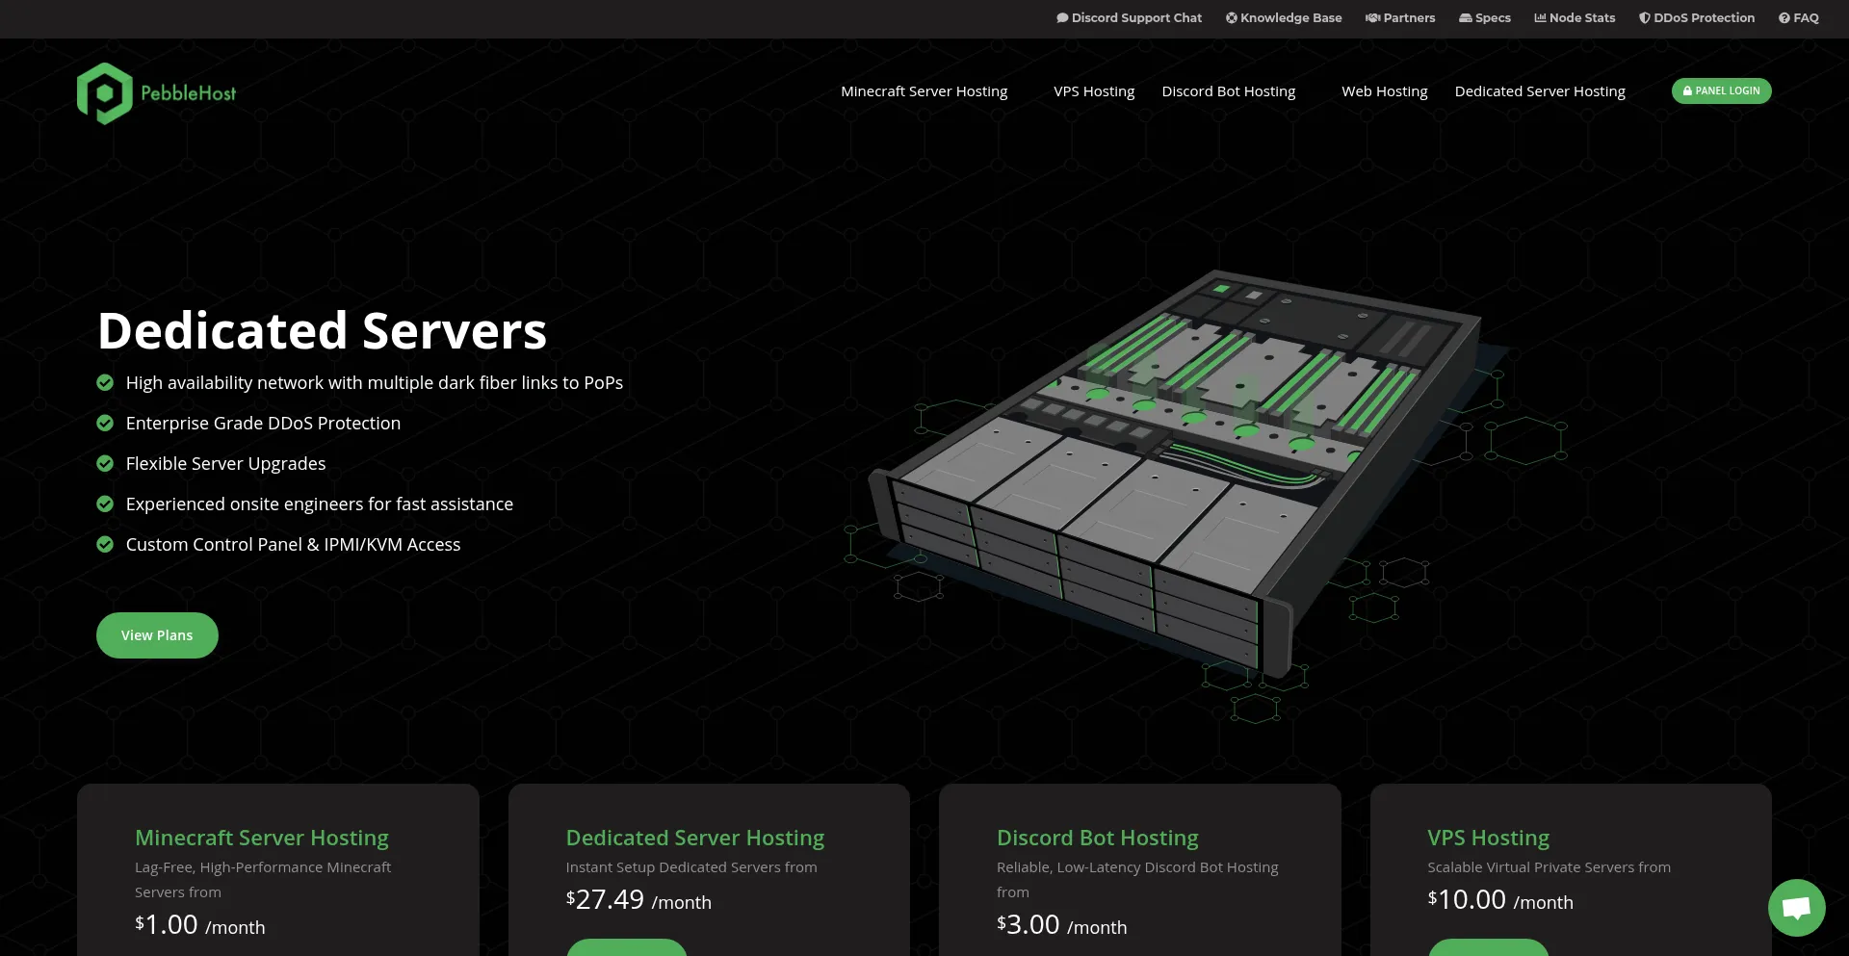Select the Discord Bot Hosting card heading
This screenshot has height=956, width=1849.
click(x=1097, y=838)
